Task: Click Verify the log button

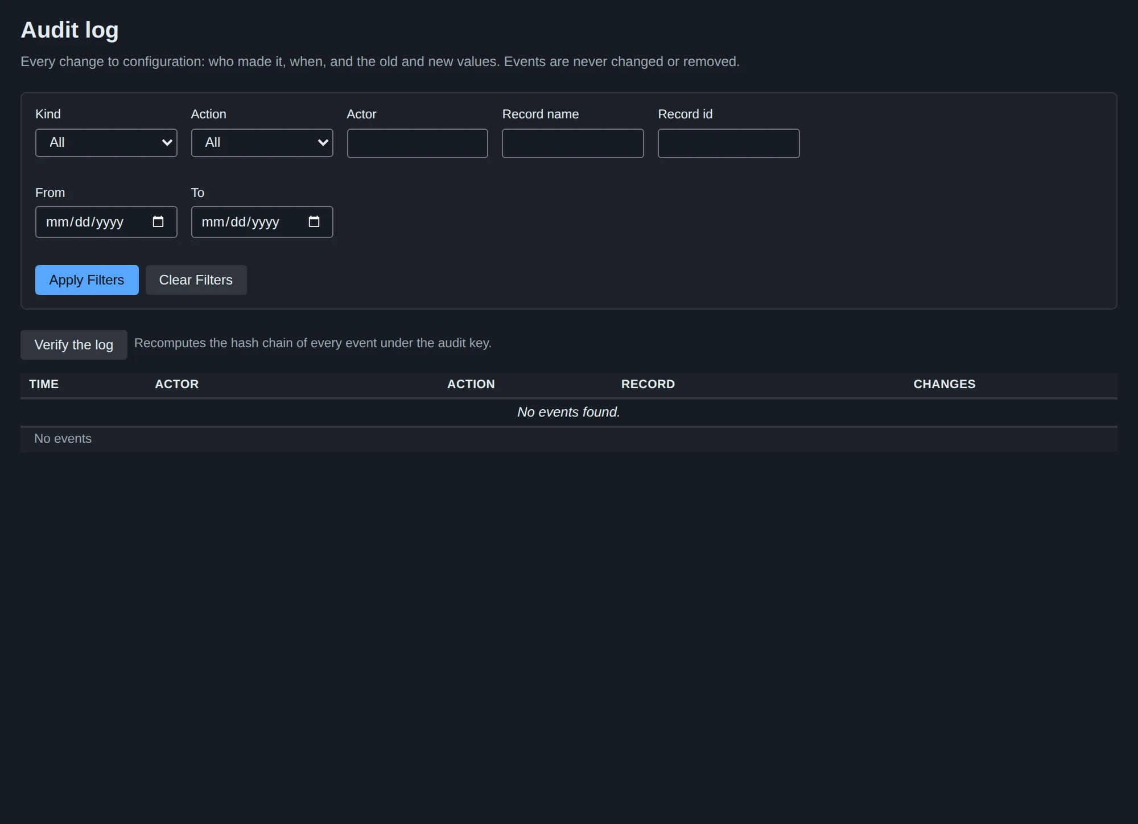Action: coord(74,345)
